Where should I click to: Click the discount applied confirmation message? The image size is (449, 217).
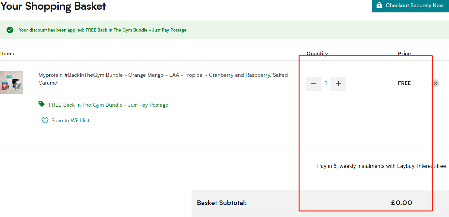pyautogui.click(x=102, y=30)
